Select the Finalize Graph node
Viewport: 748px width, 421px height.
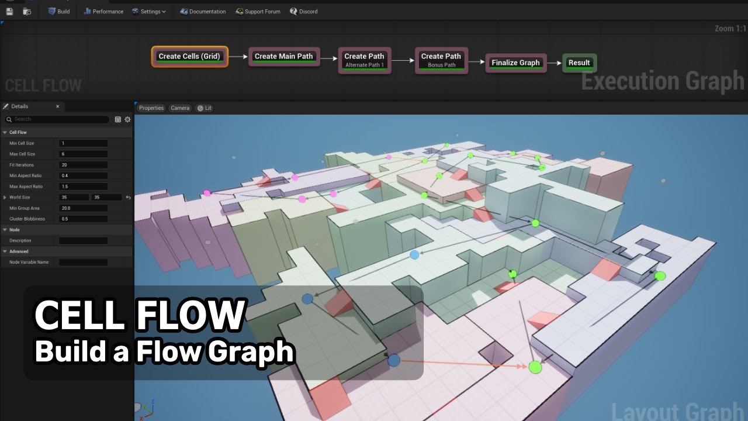(x=516, y=63)
